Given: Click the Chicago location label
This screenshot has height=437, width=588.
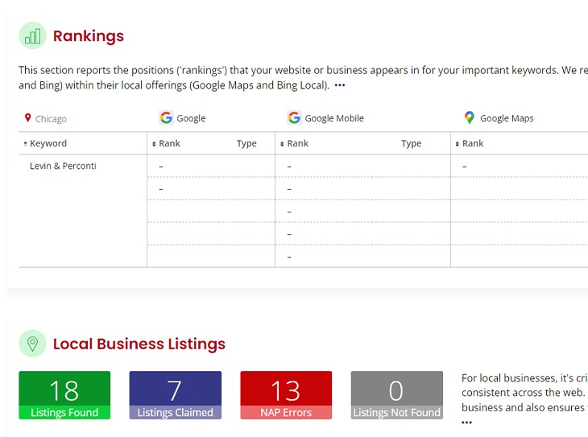Looking at the screenshot, I should coord(51,119).
